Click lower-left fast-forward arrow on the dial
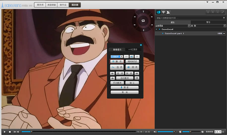This screenshot has height=135, width=227. (135, 25)
